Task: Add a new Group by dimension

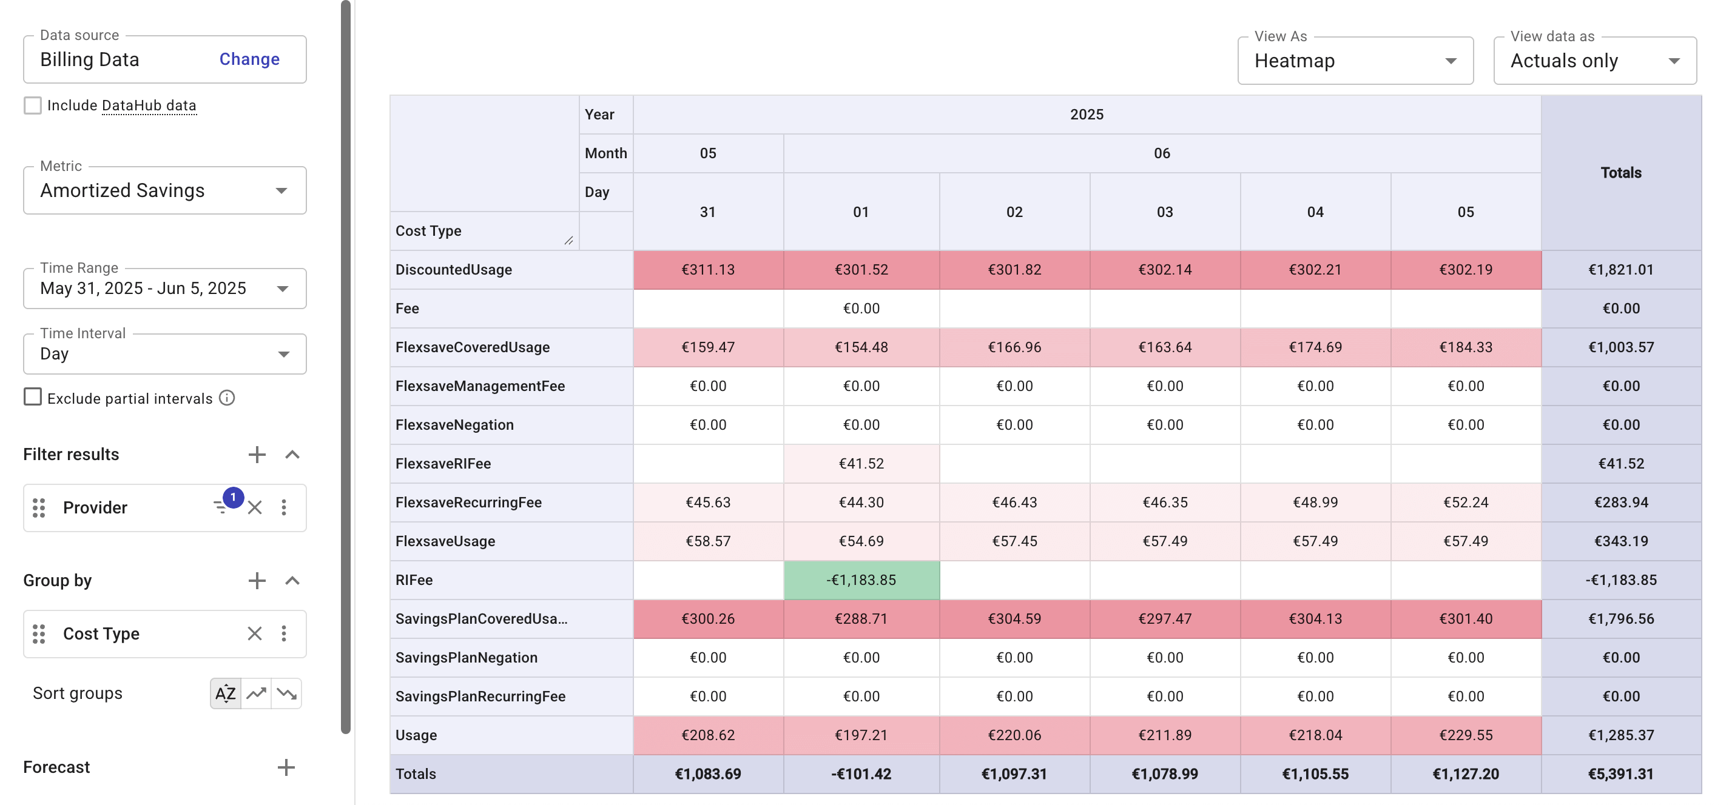Action: click(x=257, y=581)
